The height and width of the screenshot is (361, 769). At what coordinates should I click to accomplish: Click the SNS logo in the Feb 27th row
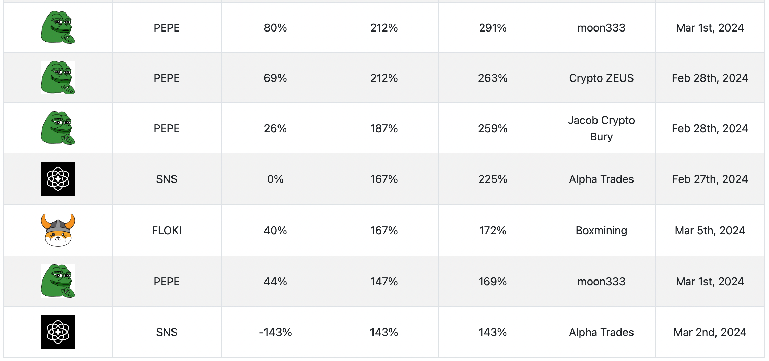pyautogui.click(x=58, y=179)
